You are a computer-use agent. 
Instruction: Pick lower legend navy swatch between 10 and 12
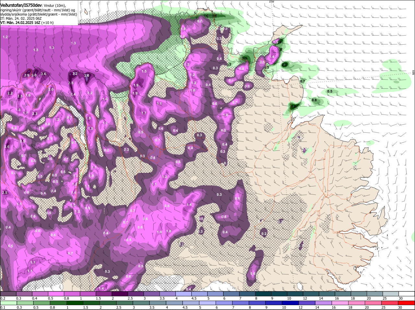pyautogui.click(x=291, y=303)
